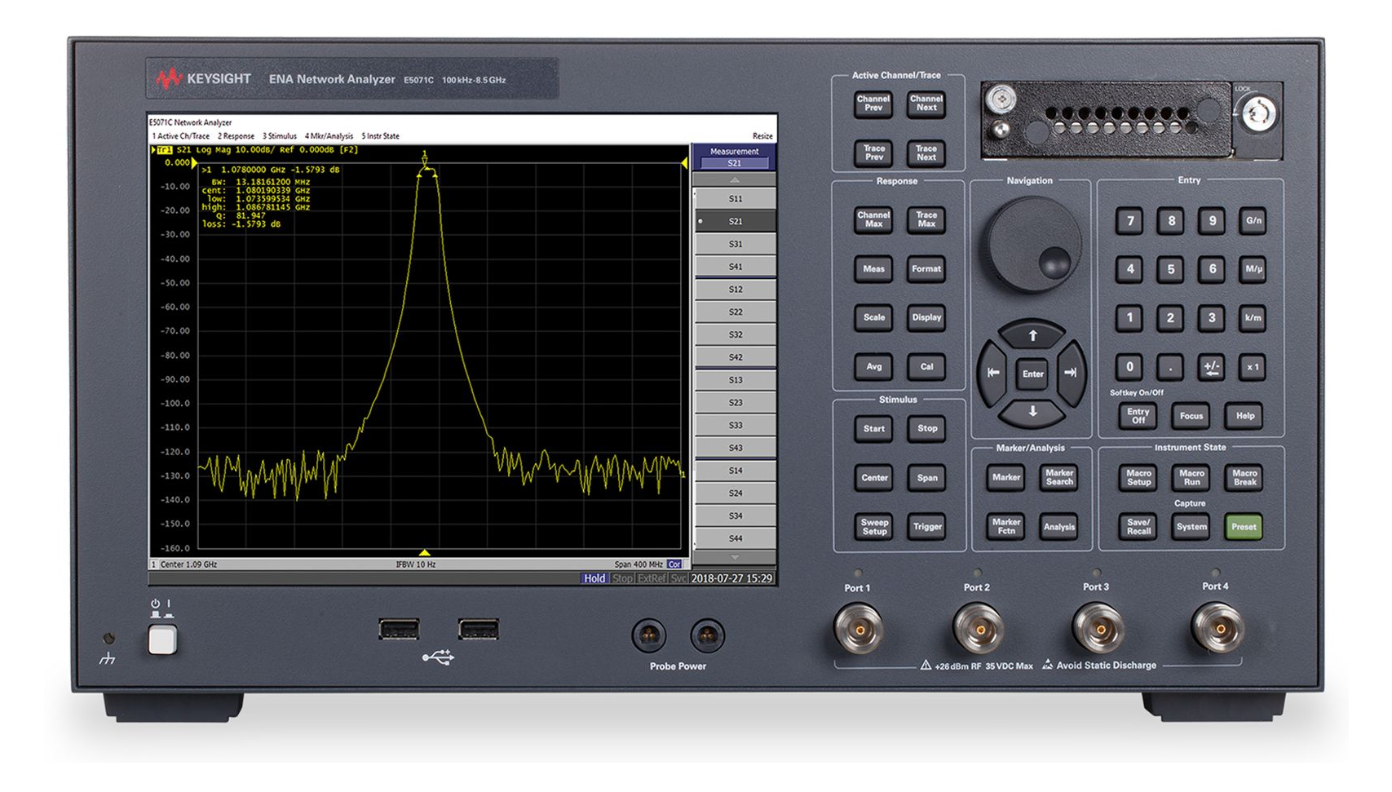Tap the Trace Max key
The width and height of the screenshot is (1392, 792).
tap(926, 219)
